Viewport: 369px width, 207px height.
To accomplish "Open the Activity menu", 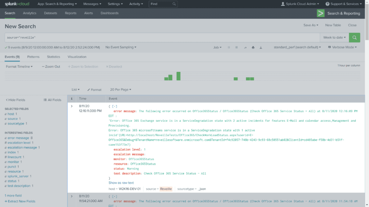I will [136, 4].
